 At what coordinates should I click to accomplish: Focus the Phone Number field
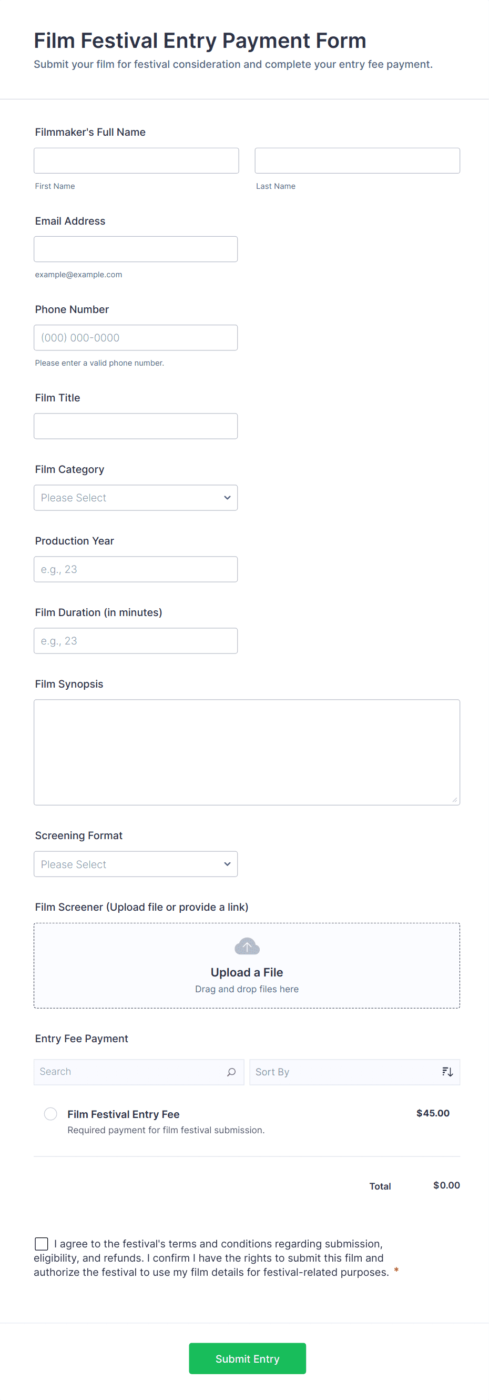click(x=136, y=337)
